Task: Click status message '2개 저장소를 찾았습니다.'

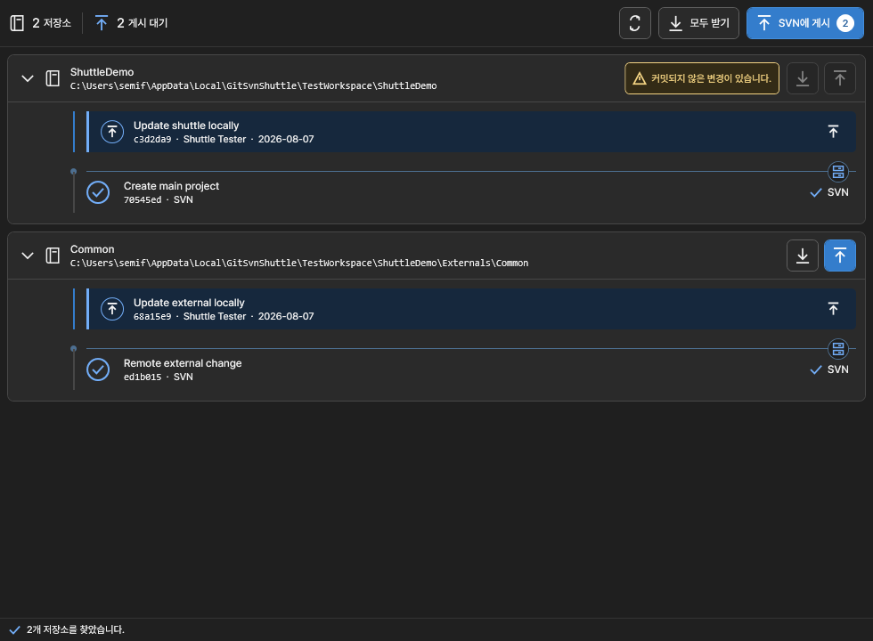Action: [76, 629]
